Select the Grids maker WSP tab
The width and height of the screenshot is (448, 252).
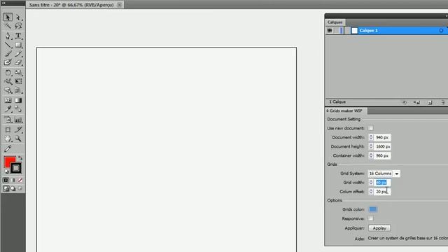tap(346, 111)
